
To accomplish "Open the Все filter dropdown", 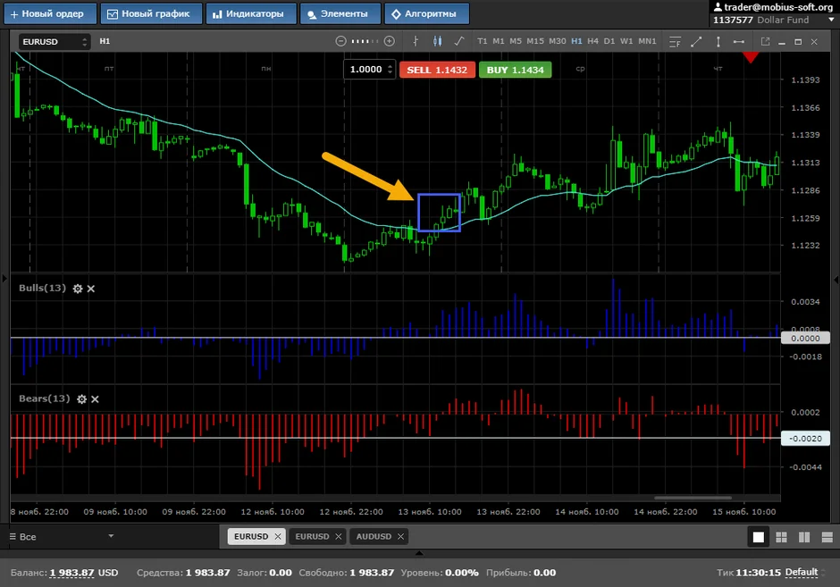I will coord(63,536).
